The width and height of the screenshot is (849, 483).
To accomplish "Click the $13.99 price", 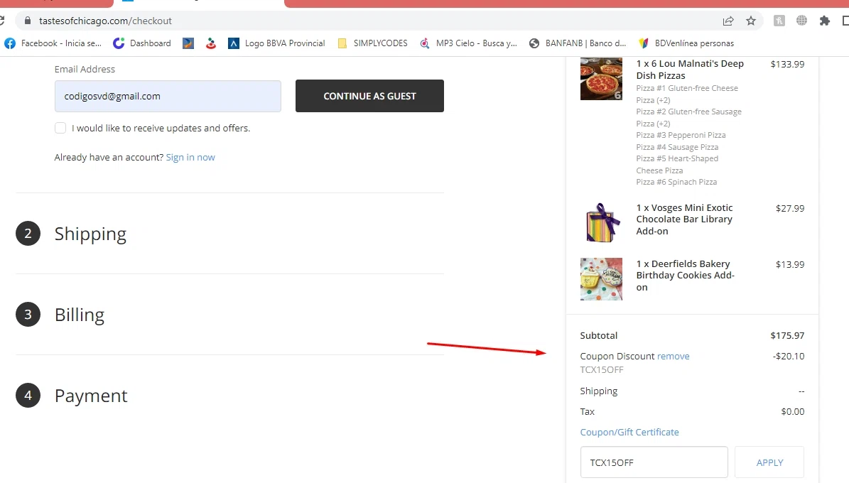I will click(x=790, y=264).
